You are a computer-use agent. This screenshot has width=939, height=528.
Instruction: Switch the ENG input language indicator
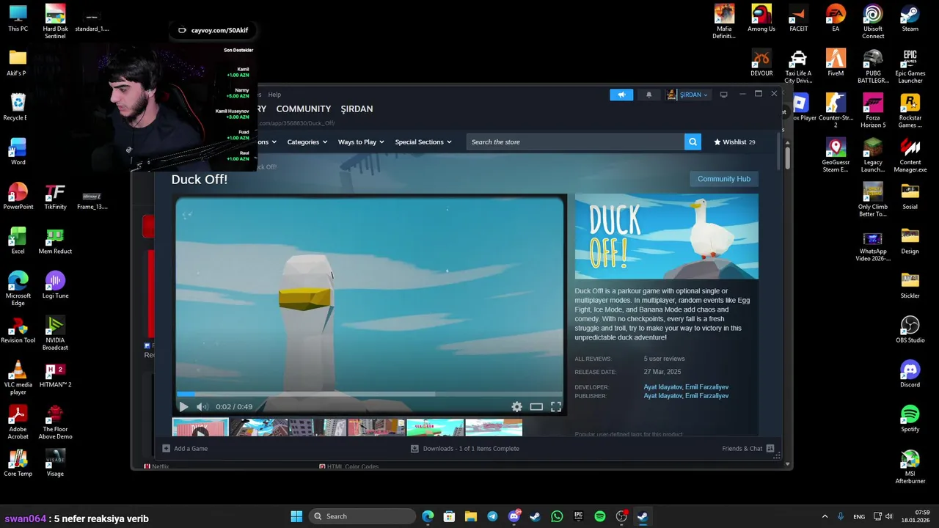click(x=858, y=516)
